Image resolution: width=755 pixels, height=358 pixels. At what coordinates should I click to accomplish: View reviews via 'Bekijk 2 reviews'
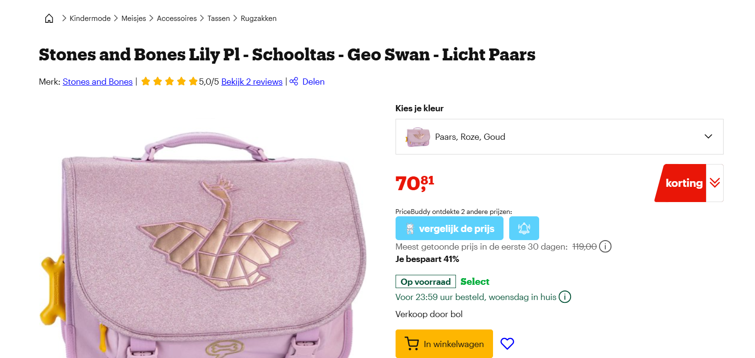(252, 82)
